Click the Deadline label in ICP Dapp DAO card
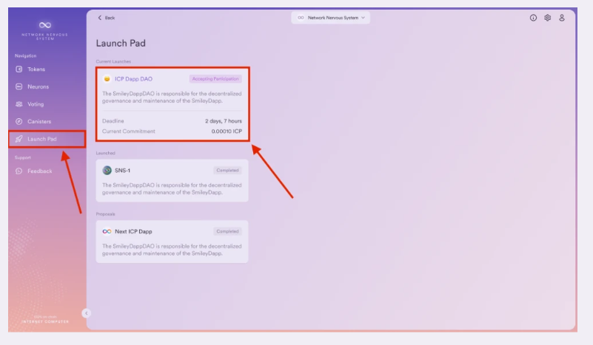The image size is (593, 345). click(113, 121)
